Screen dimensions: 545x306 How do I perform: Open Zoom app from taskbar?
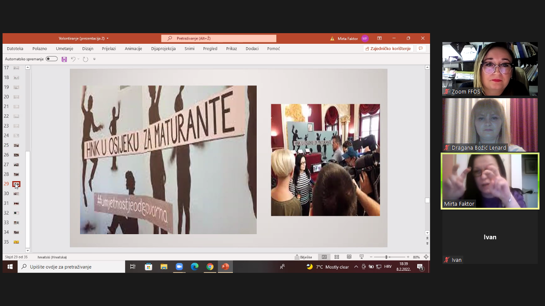(179, 266)
